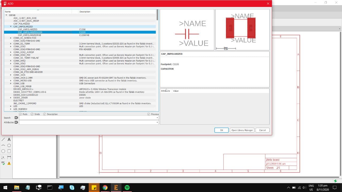Click the C2220 footprint preview
This screenshot has width=342, height=192.
pos(242,30)
